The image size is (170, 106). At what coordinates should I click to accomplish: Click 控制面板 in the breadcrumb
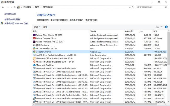tap(27, 7)
